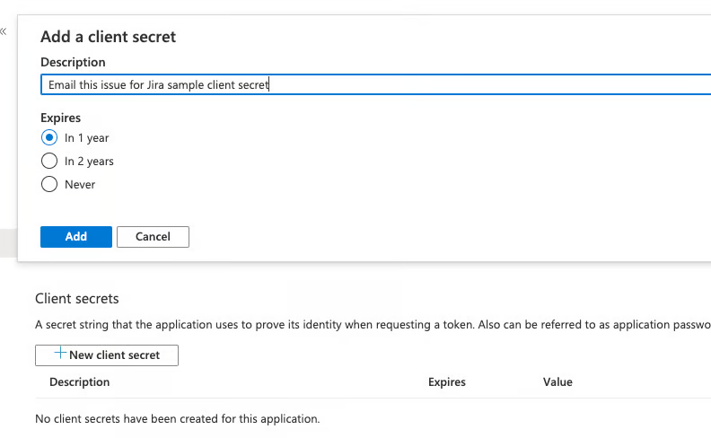Click the 'In 1 year' label text
The width and height of the screenshot is (711, 438).
[x=86, y=138]
